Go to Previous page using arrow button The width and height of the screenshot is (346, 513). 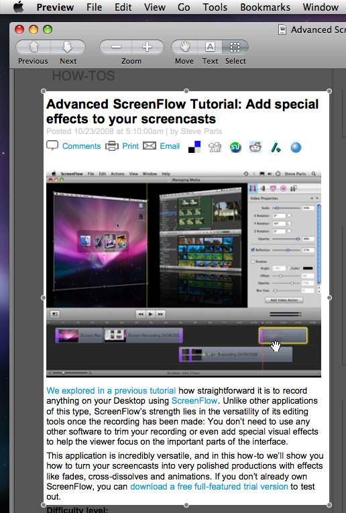[x=34, y=47]
